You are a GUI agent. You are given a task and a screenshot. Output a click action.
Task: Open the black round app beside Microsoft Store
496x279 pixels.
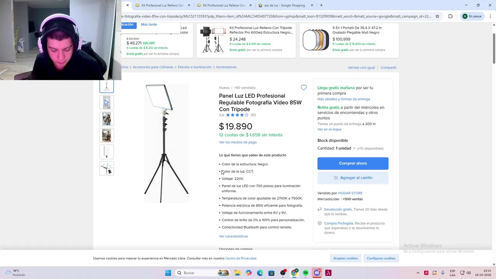point(283,273)
